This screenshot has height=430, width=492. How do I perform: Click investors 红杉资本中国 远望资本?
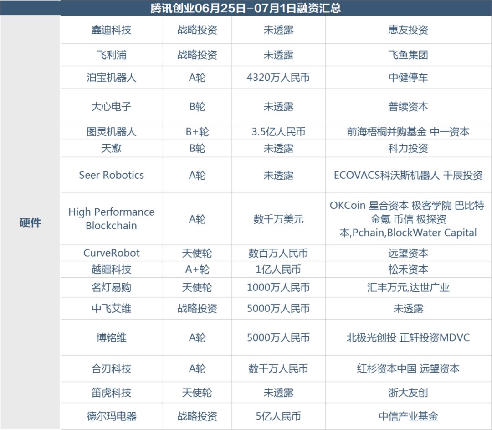tap(408, 369)
